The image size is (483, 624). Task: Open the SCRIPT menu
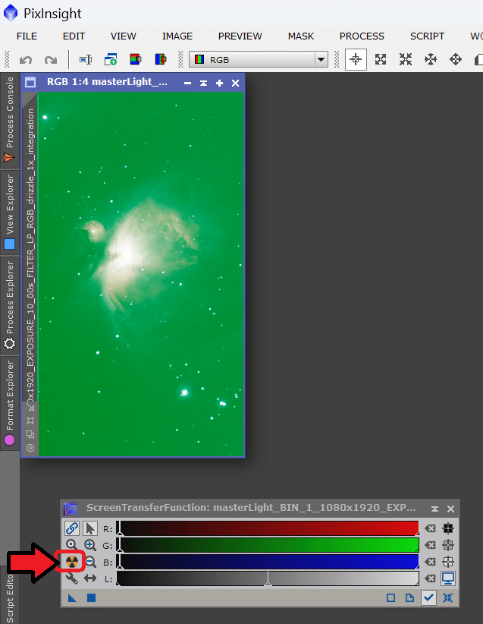pos(428,36)
